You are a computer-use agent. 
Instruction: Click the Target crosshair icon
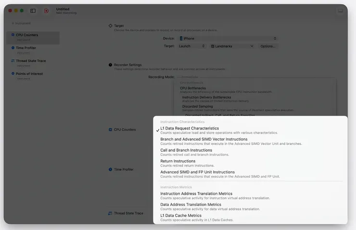pos(110,26)
